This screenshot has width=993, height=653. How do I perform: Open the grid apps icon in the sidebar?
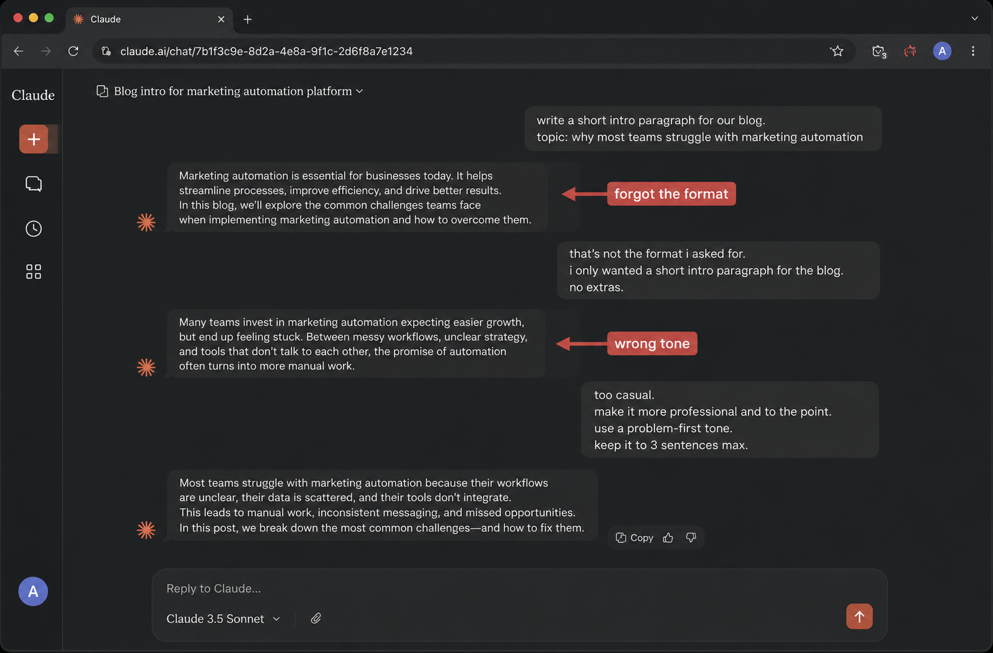[33, 272]
